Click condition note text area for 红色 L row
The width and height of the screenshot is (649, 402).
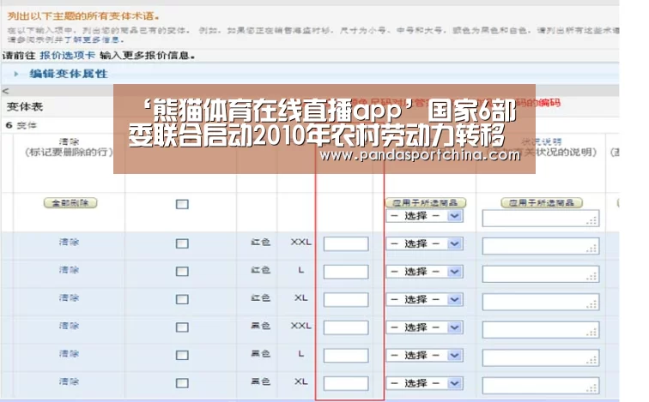[x=541, y=274]
